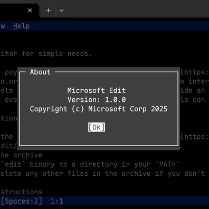Screen dimensions: 209x209
Task: Change the Spaces:2 indentation setting
Action: [22, 201]
